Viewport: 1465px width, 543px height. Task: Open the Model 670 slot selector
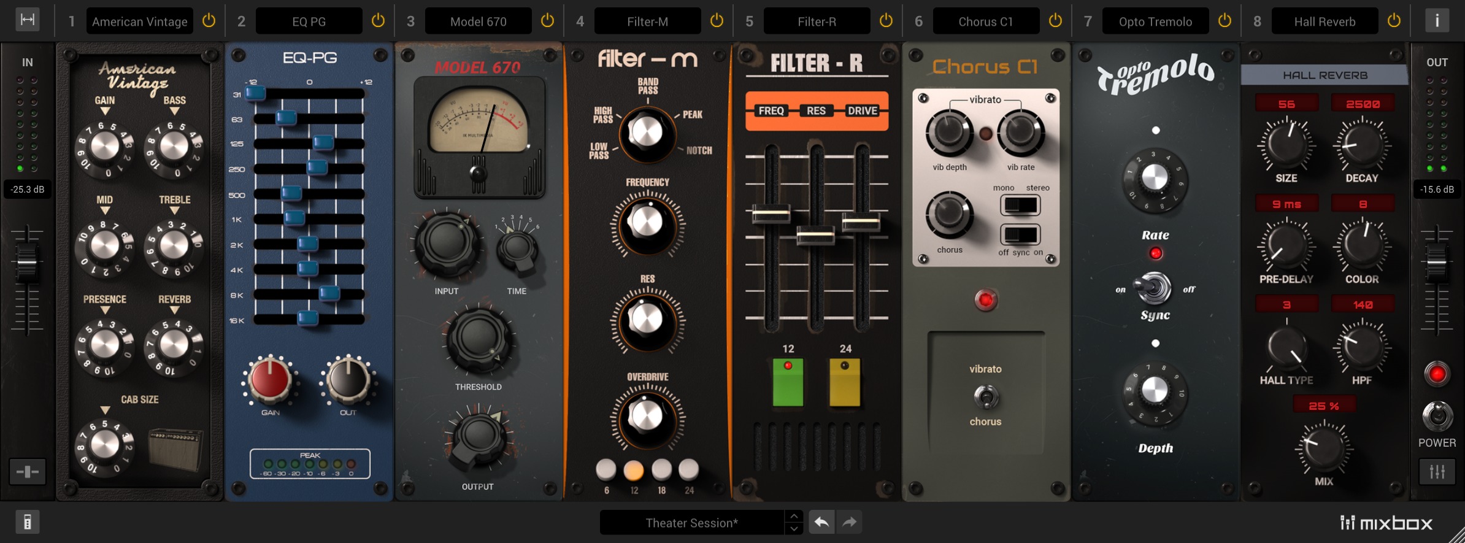[x=479, y=21]
